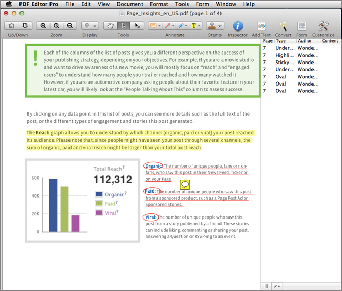
Task: Expand the pencil tool dropdown arrow
Action: pyautogui.click(x=186, y=26)
